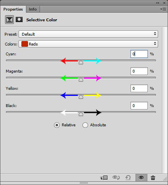Select the layer mask icon
Image resolution: width=168 pixels, height=185 pixels.
point(19,20)
